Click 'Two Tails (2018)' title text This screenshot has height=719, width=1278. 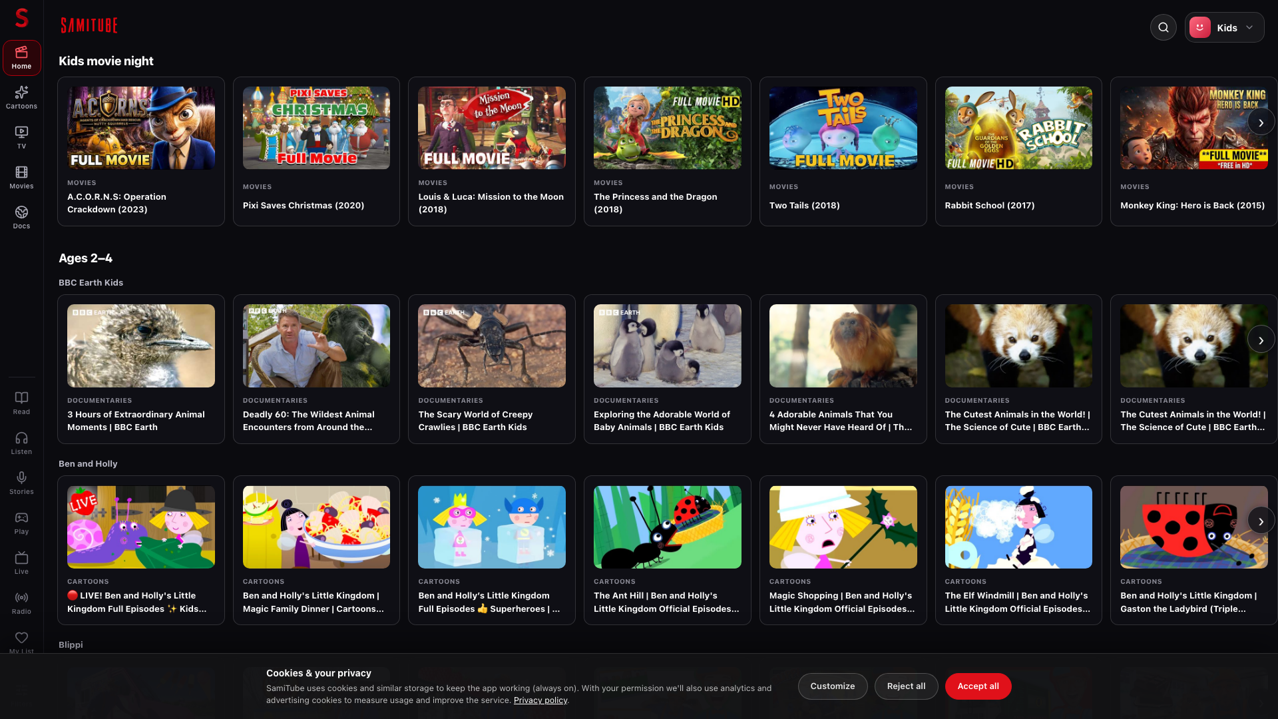click(805, 206)
